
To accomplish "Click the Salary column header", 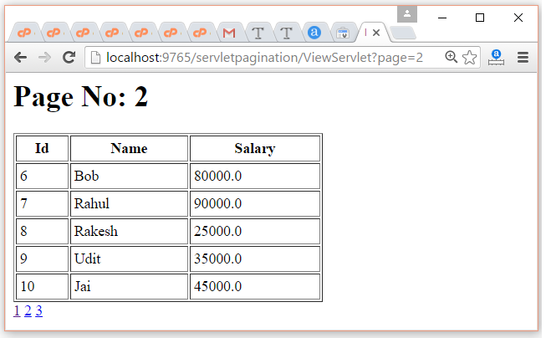I will click(x=254, y=149).
